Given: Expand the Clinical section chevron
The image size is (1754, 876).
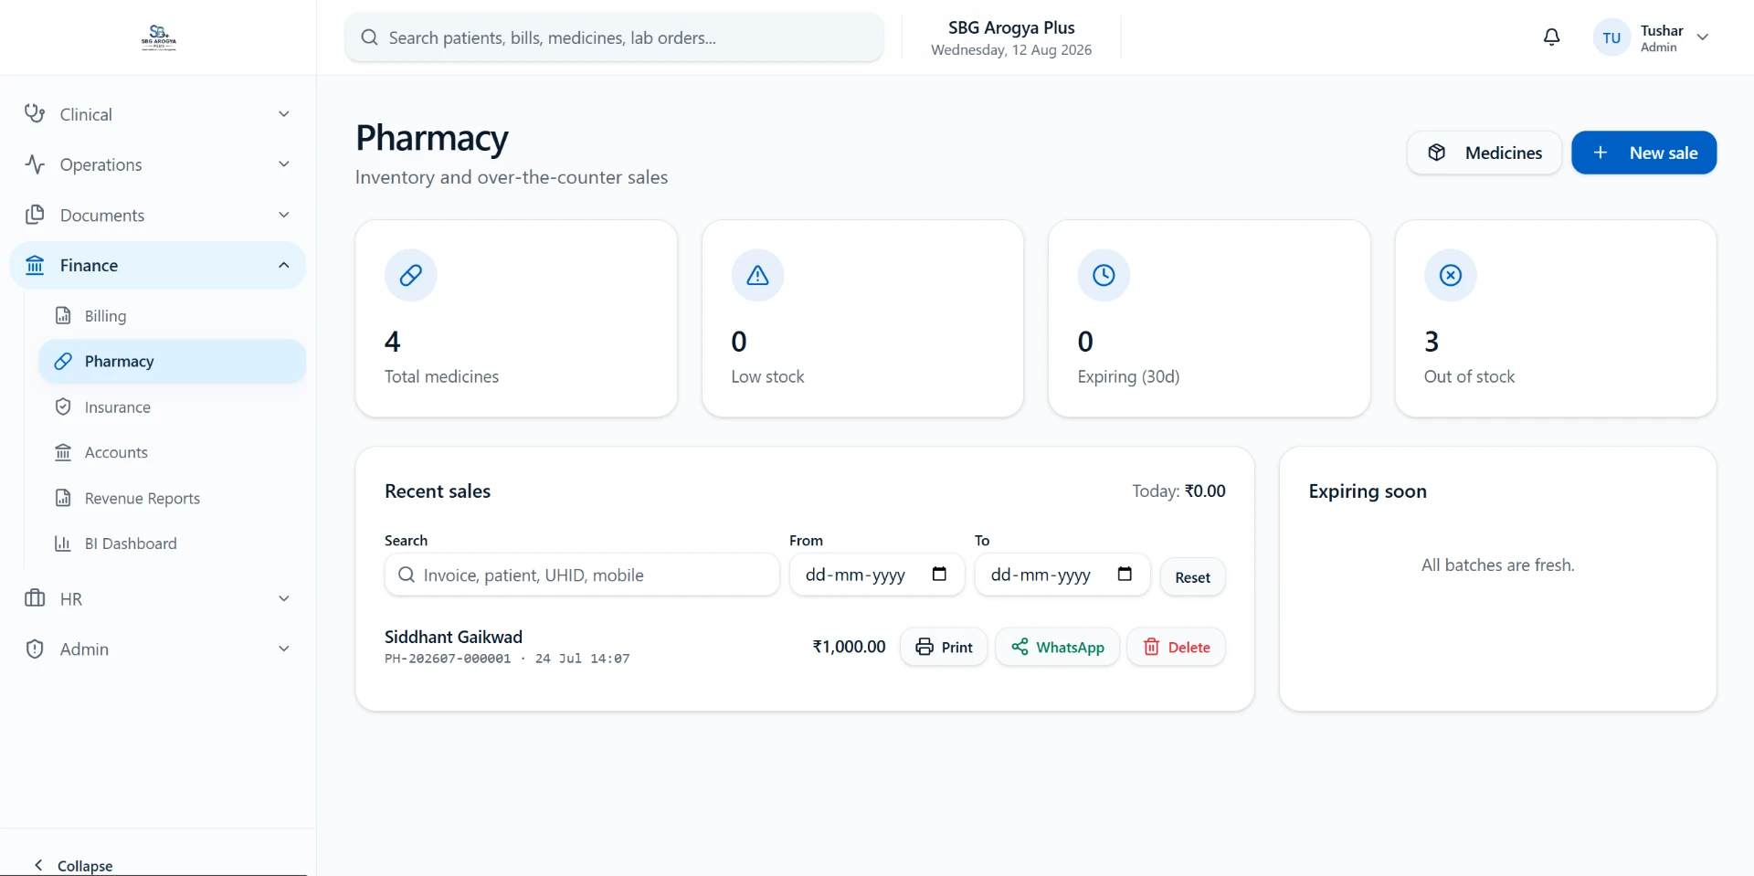Looking at the screenshot, I should point(284,114).
